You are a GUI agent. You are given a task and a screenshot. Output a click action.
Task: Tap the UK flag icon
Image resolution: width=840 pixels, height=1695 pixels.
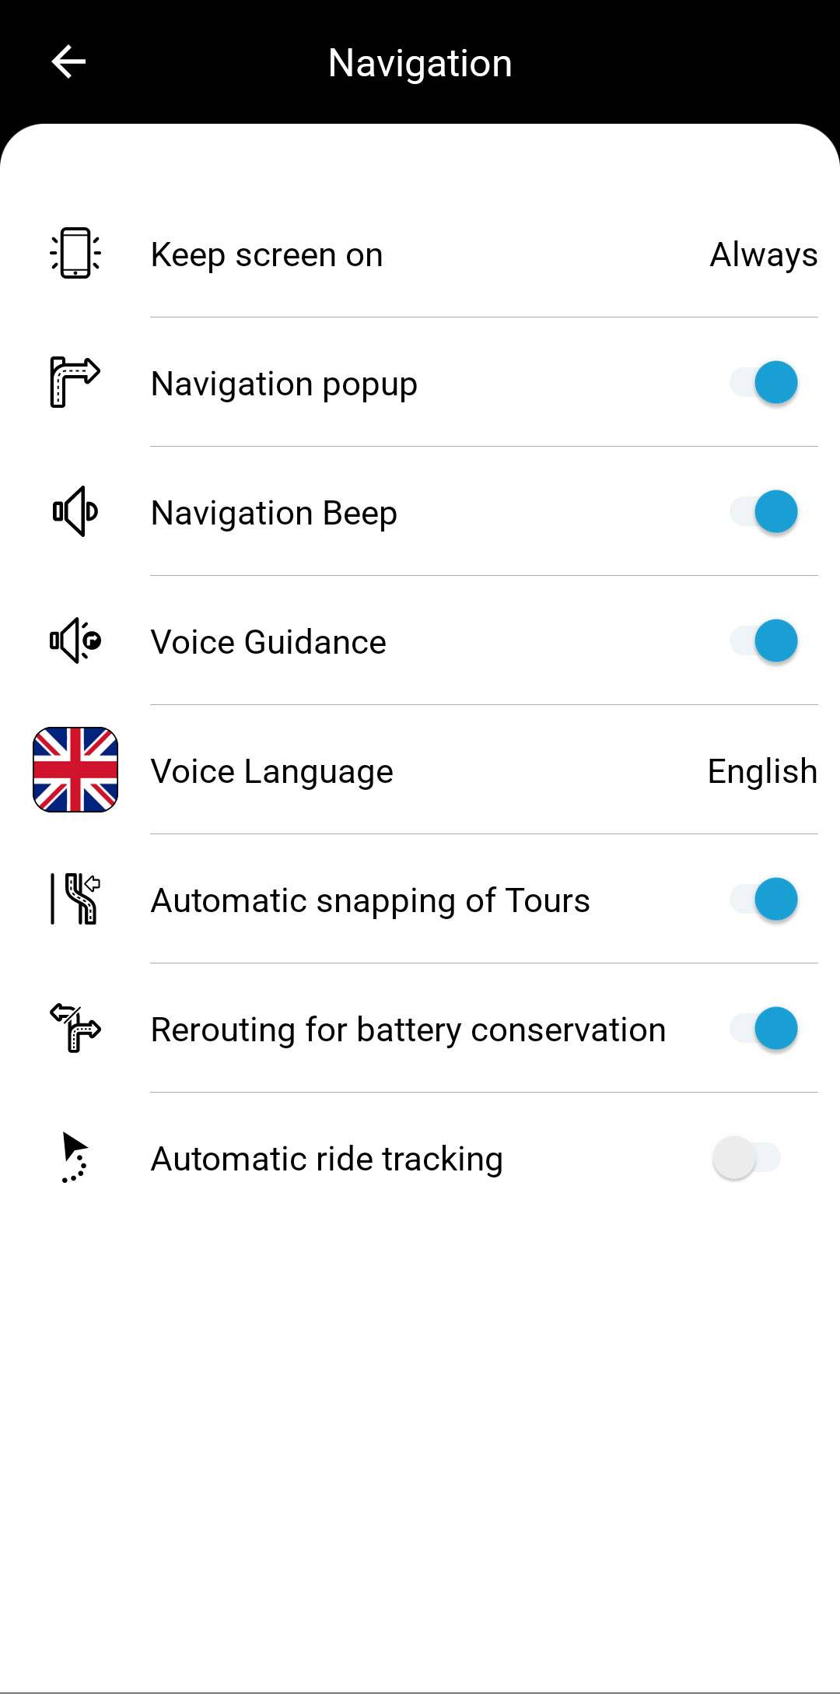(x=75, y=770)
